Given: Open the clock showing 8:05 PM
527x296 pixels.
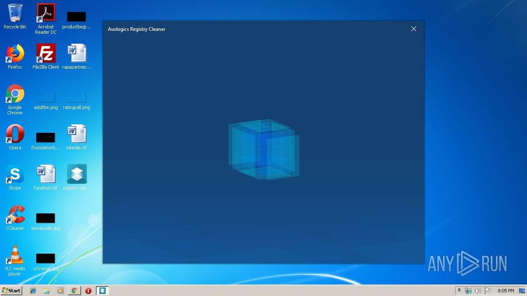Looking at the screenshot, I should click(506, 291).
